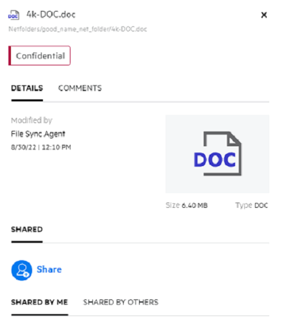282x327 pixels.
Task: Open the Share link
Action: pos(49,269)
